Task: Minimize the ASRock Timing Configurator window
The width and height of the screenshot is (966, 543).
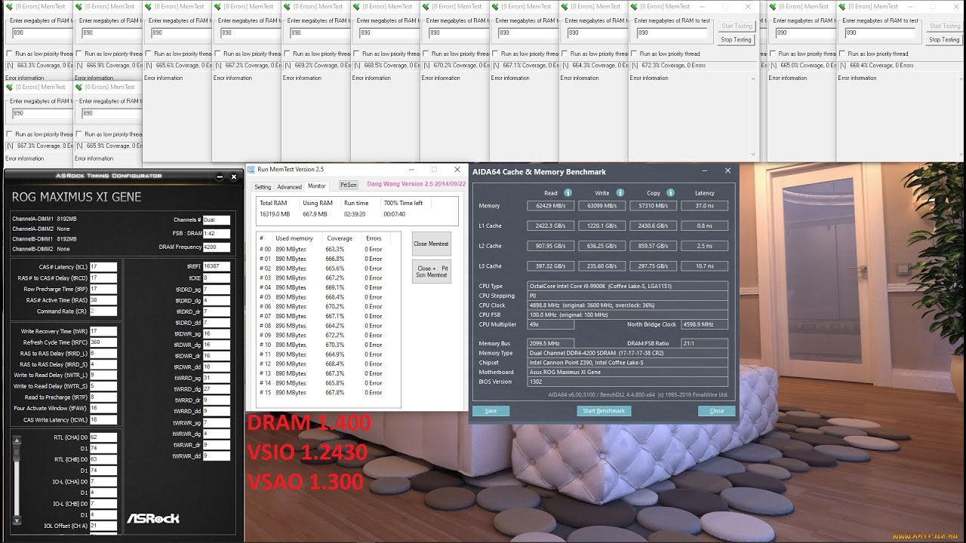Action: pos(220,176)
